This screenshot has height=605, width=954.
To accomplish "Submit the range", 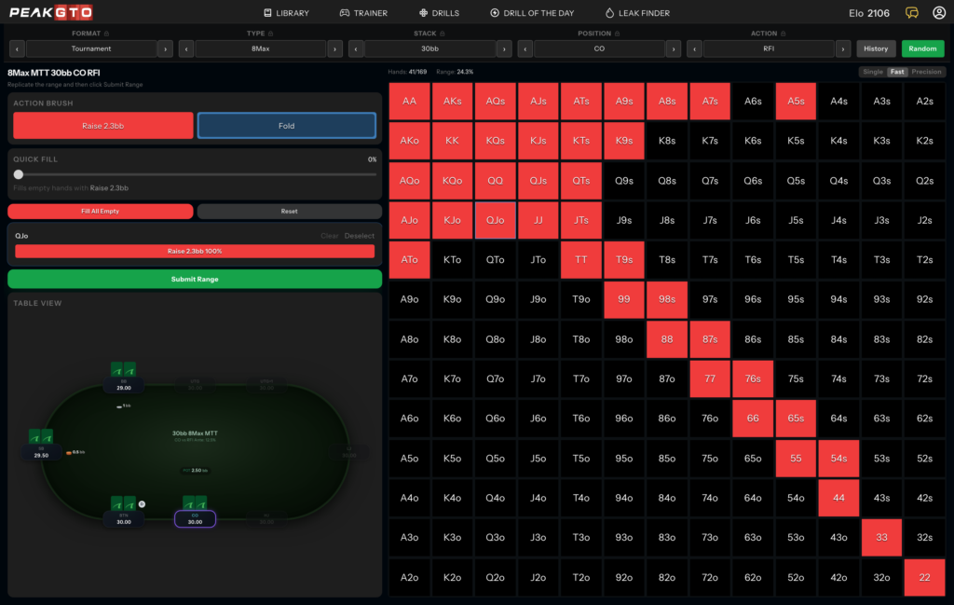I will click(x=195, y=279).
